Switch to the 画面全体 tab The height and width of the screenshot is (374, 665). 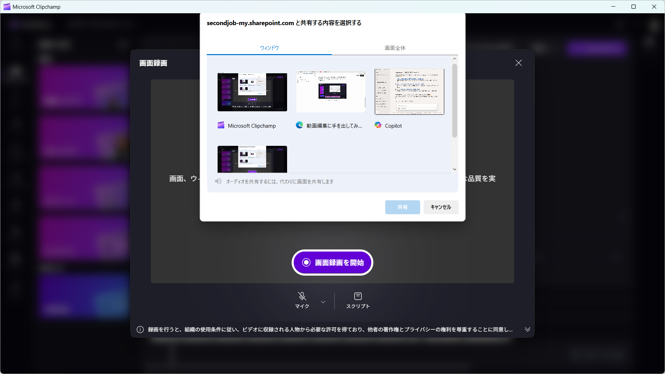(x=395, y=48)
